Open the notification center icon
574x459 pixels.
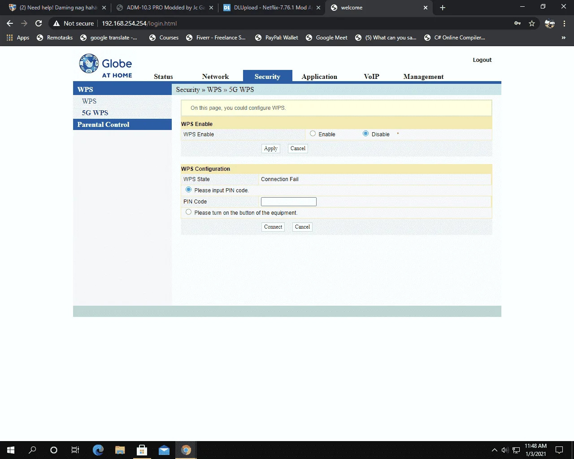[559, 450]
